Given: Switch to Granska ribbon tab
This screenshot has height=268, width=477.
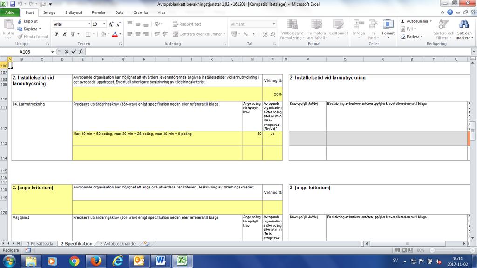Looking at the screenshot, I should point(141,13).
